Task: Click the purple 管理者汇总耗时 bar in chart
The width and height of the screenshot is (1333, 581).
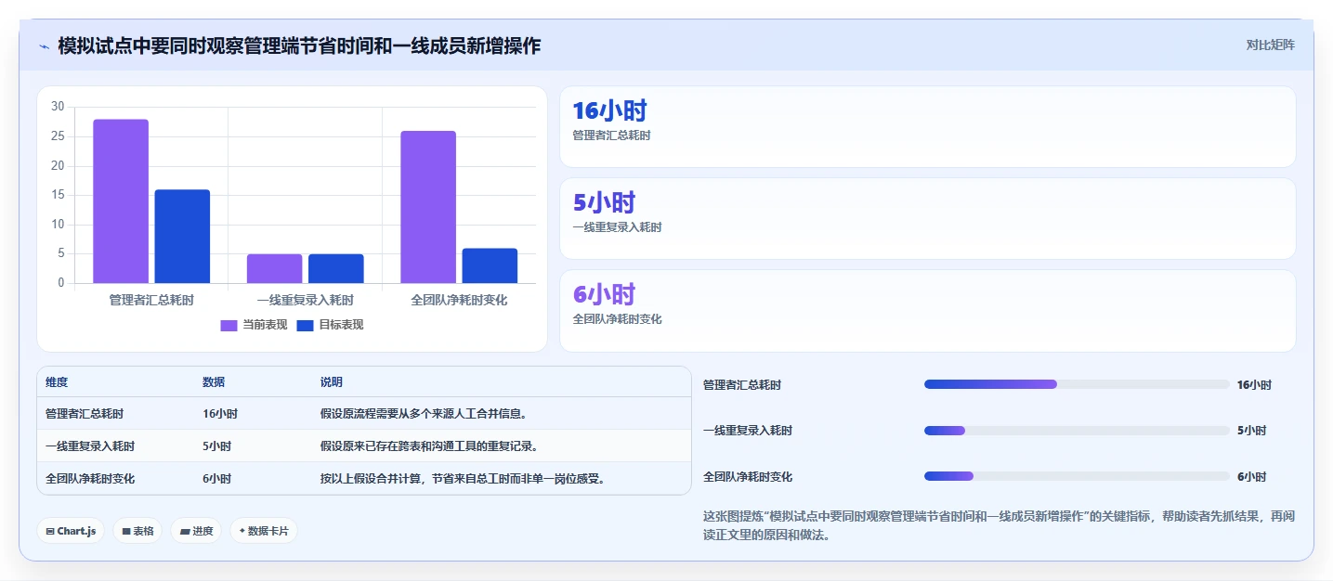Action: 121,201
